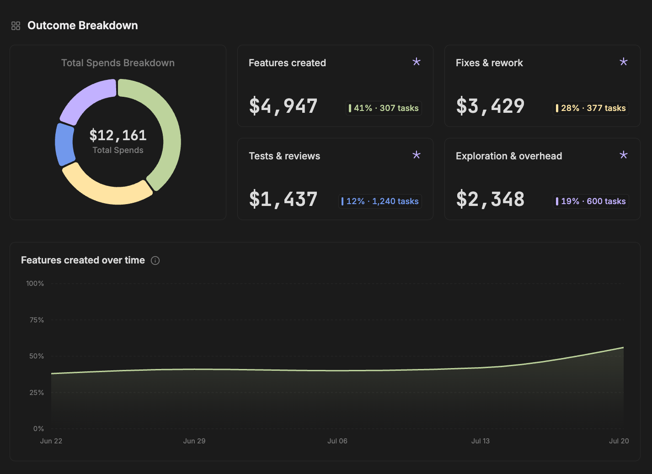Click the Fixes & rework card title
The width and height of the screenshot is (652, 474).
[x=489, y=63]
